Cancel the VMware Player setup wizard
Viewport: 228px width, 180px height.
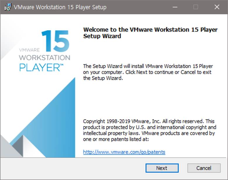[x=204, y=168]
